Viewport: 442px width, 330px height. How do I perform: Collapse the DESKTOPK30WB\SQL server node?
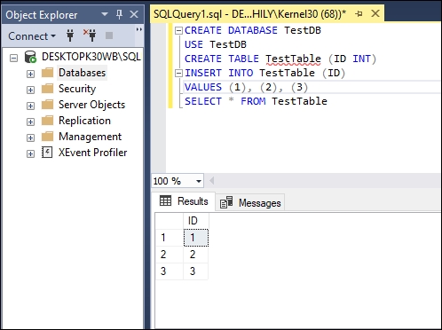[13, 58]
